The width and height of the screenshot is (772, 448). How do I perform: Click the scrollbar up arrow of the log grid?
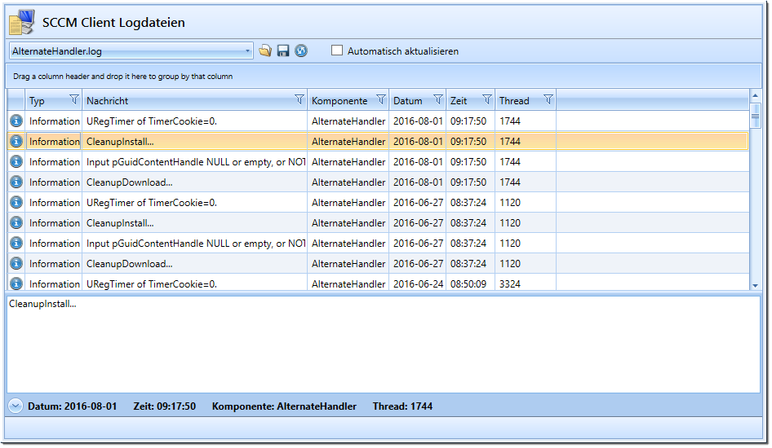755,95
